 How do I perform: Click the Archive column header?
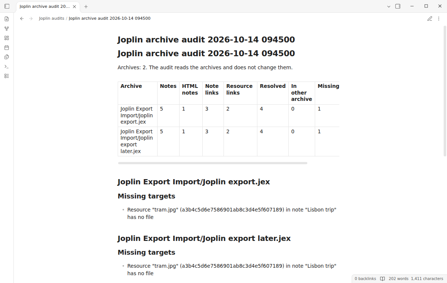point(137,93)
